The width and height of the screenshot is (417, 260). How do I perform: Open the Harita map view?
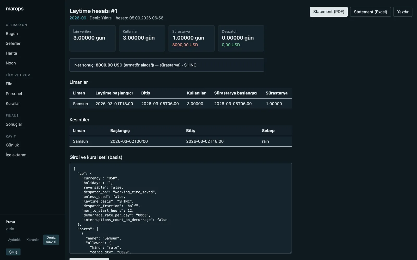pyautogui.click(x=11, y=53)
